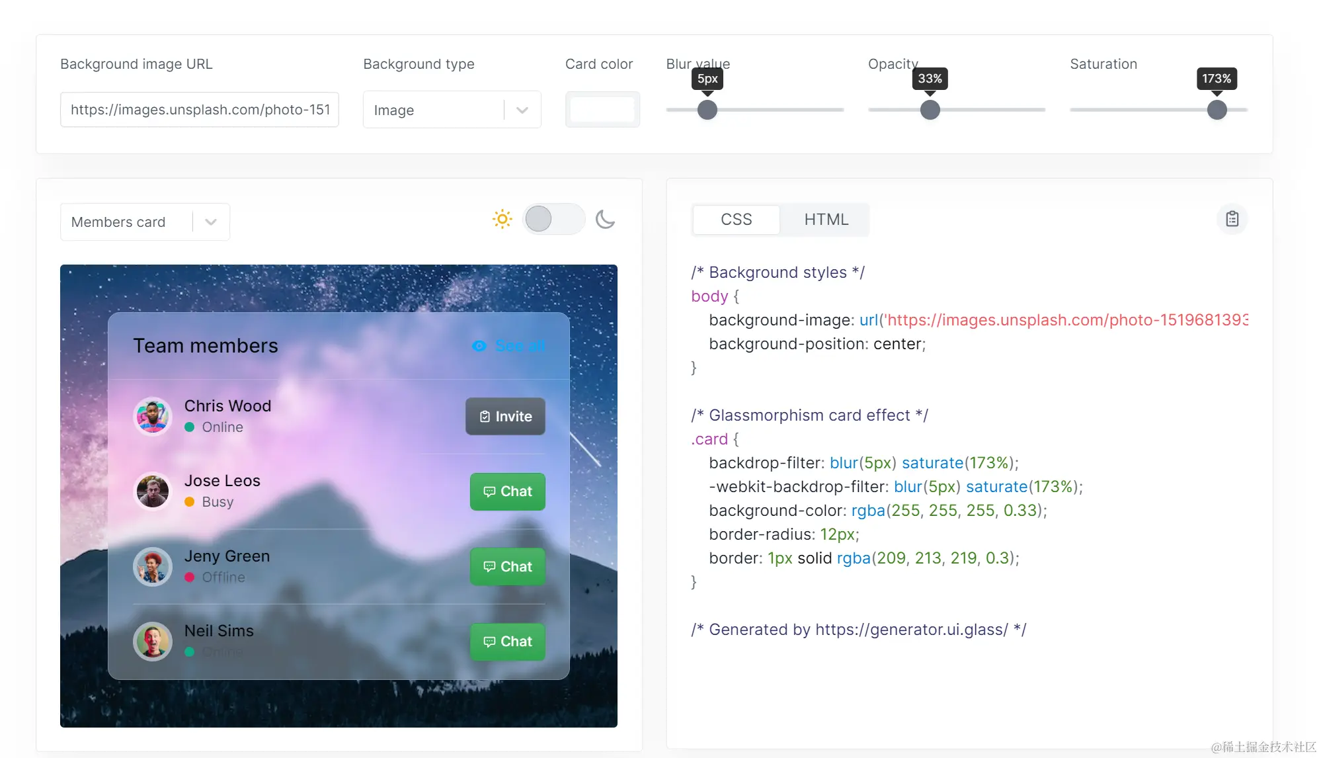Click Jose Leos's avatar picture
Viewport: 1321px width, 758px height.
coord(153,491)
